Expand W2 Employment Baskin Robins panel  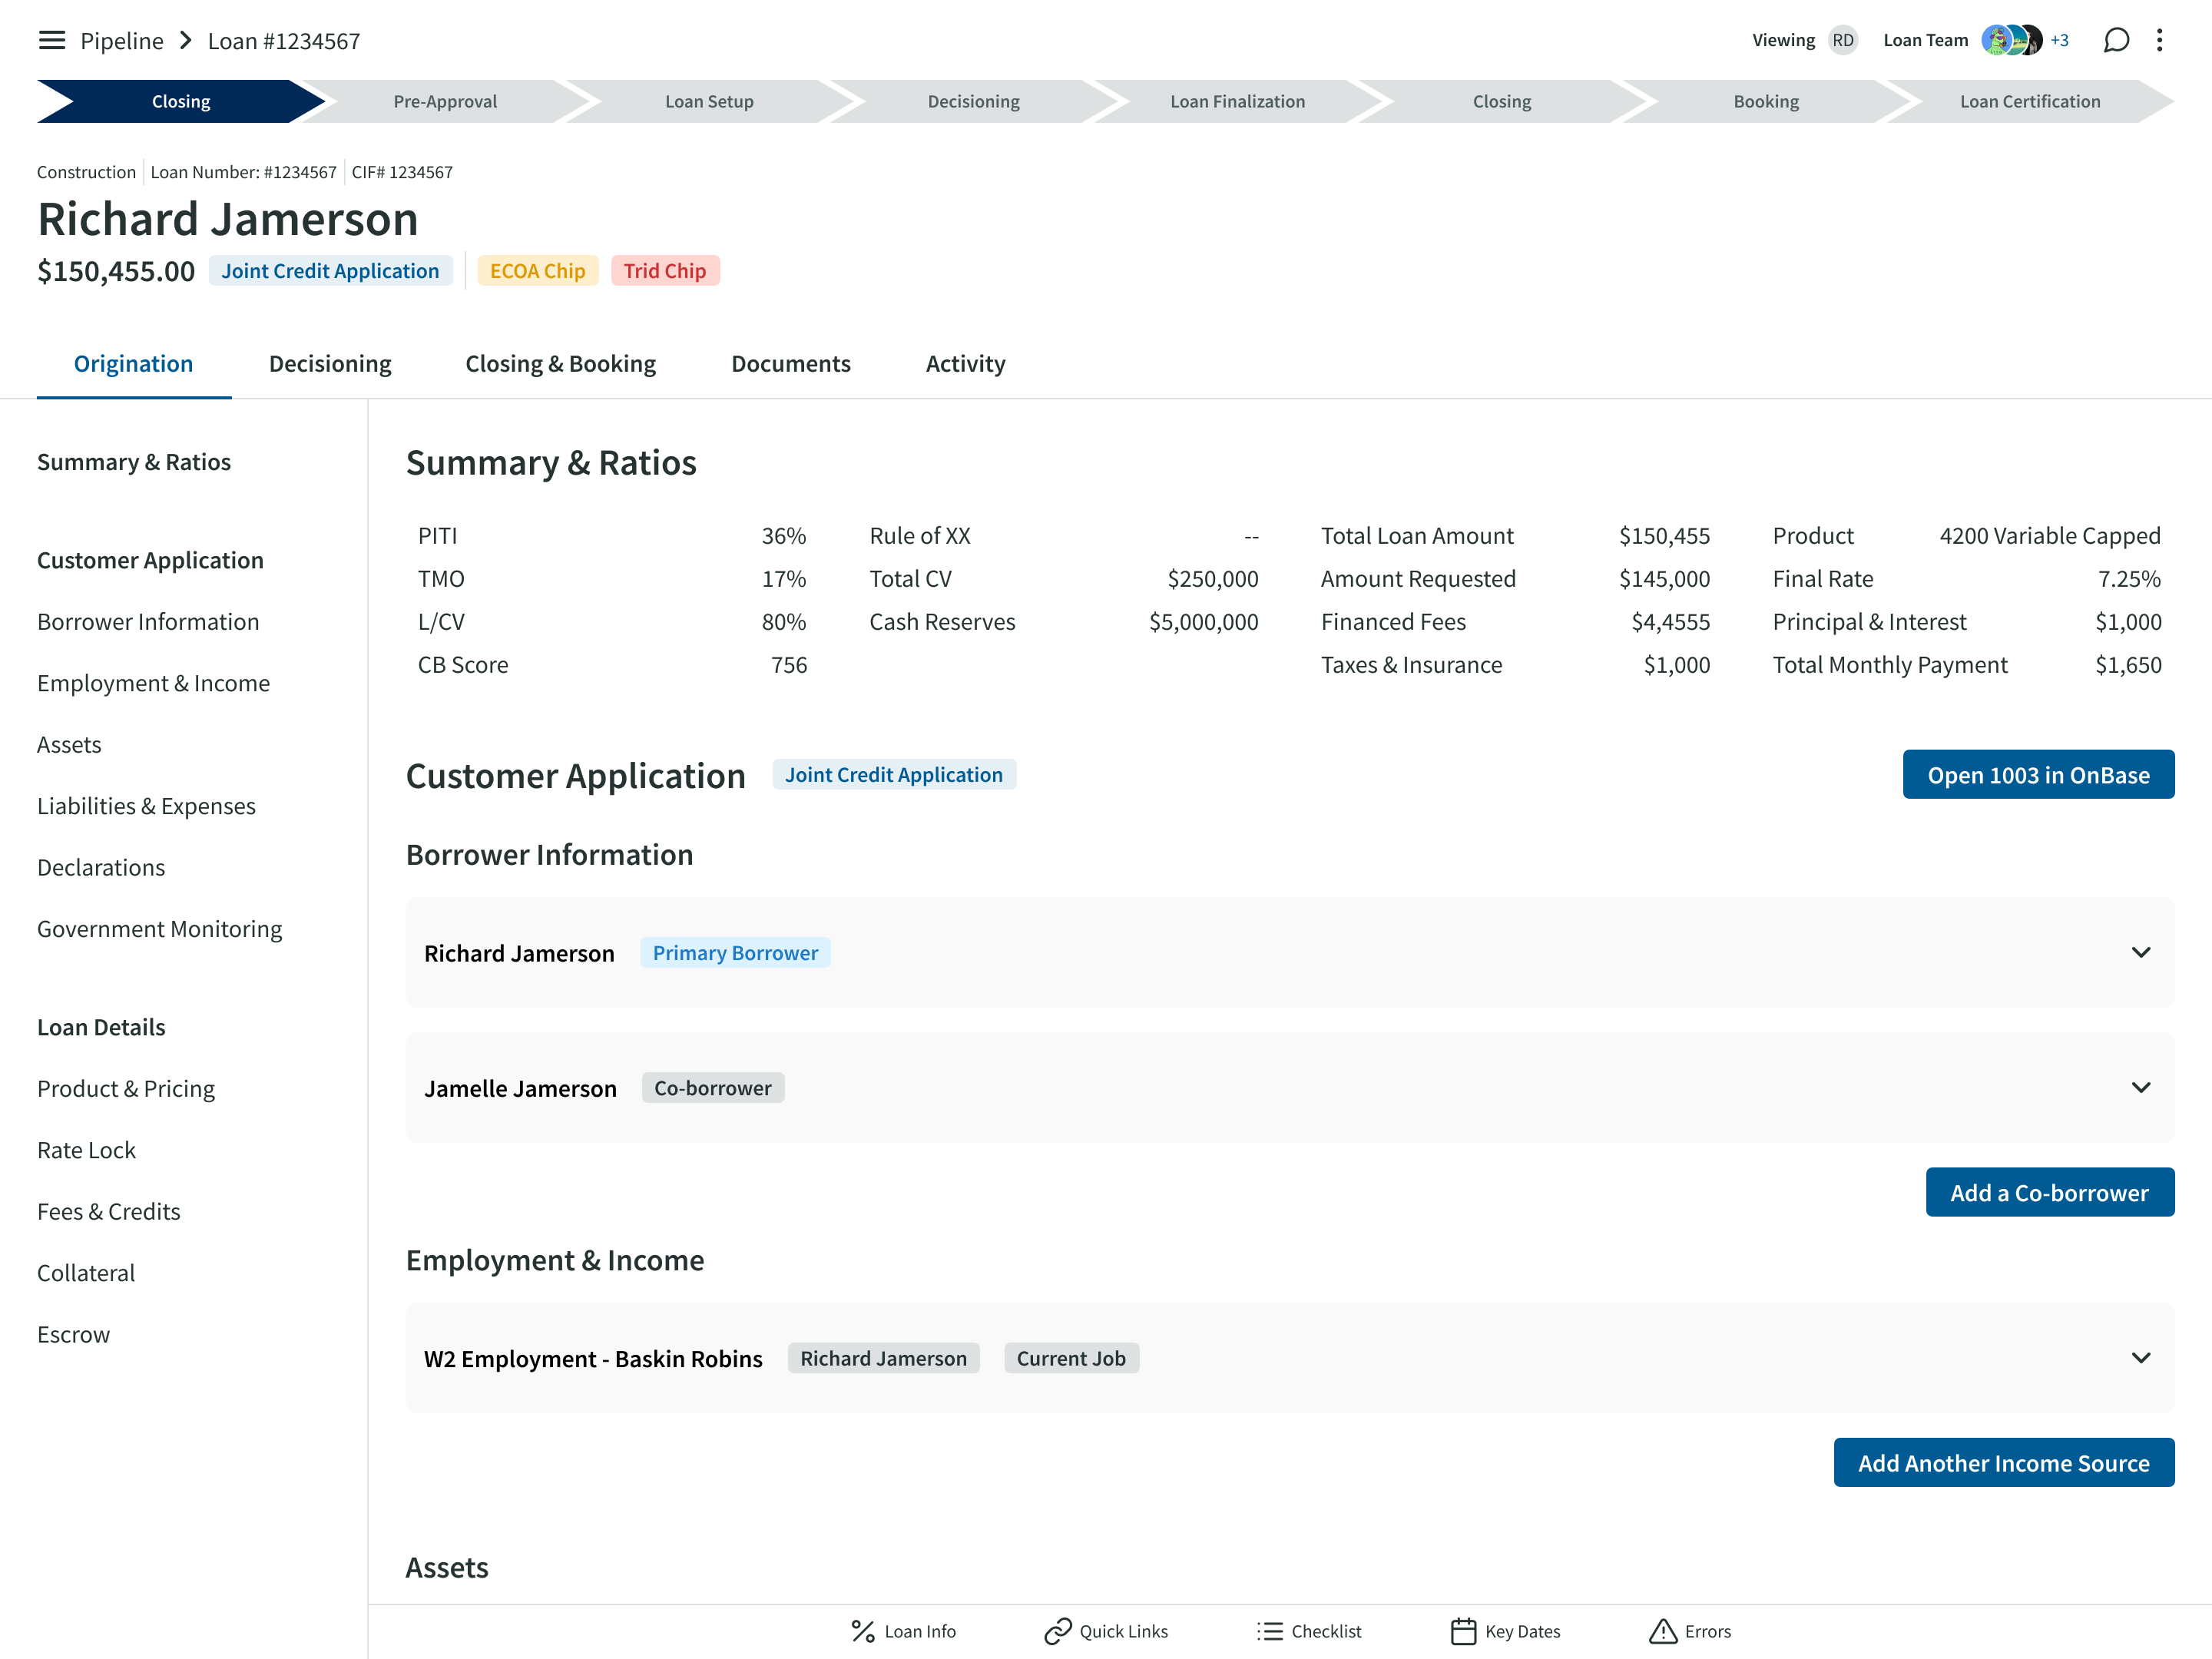click(2140, 1357)
